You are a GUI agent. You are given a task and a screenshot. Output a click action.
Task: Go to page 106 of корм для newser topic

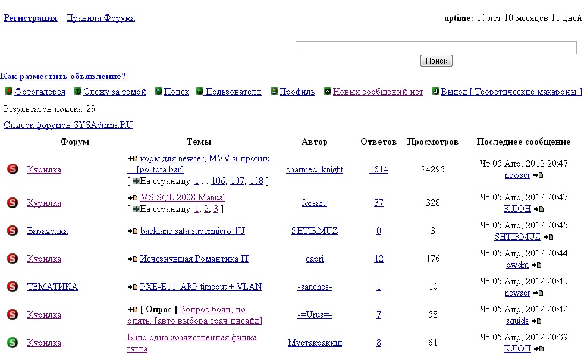218,181
